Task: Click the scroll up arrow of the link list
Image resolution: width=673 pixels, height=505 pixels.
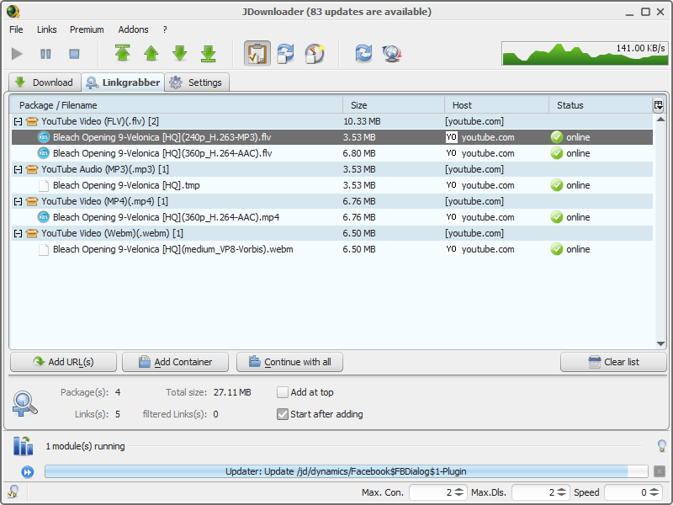Action: (661, 119)
